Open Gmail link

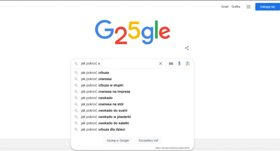pos(225,7)
